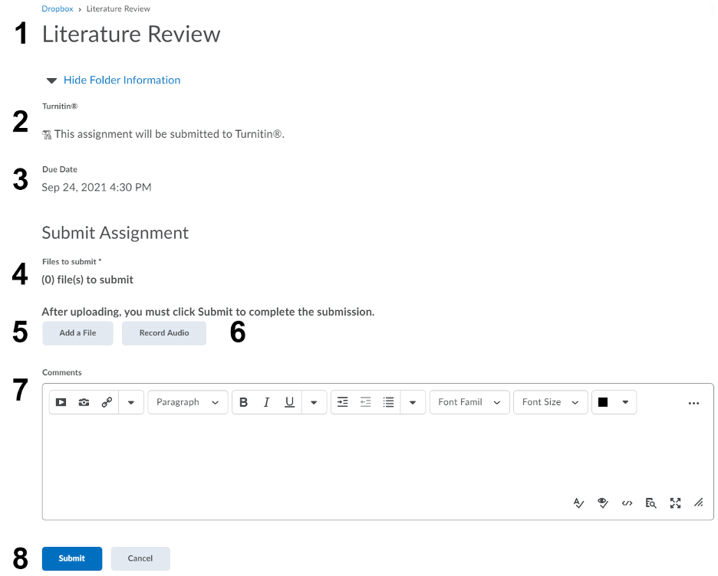The image size is (718, 576).
Task: Click the spellcheck icon
Action: coord(579,503)
